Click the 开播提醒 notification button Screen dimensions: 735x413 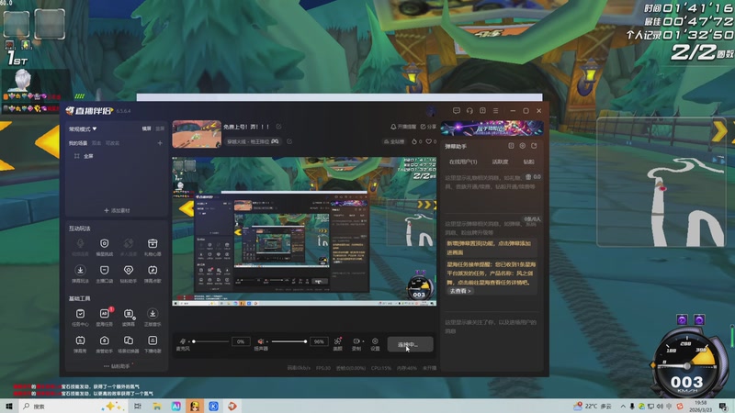point(403,127)
